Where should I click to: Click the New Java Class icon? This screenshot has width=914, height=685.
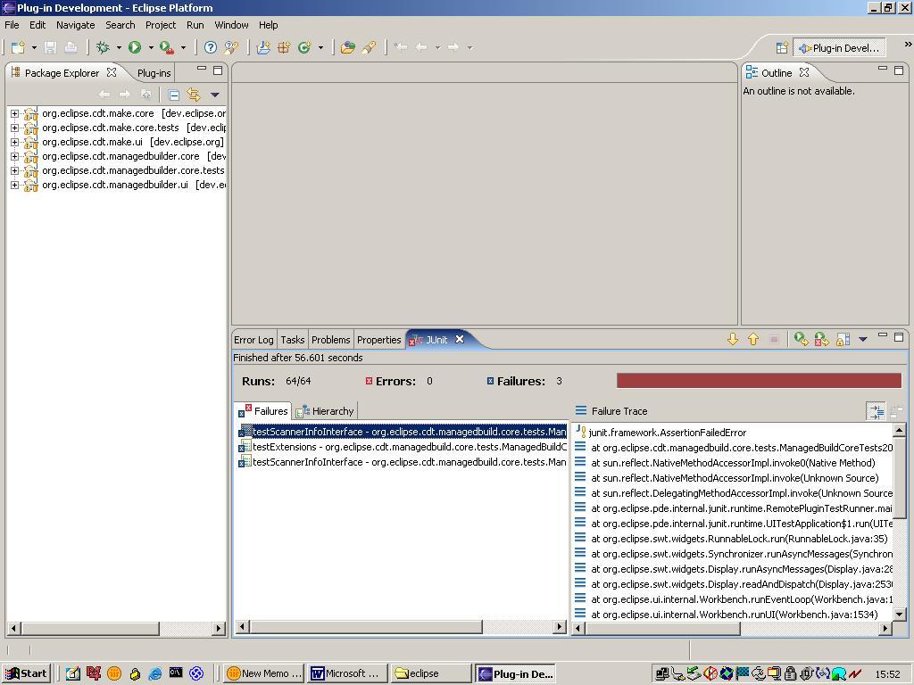pos(304,47)
